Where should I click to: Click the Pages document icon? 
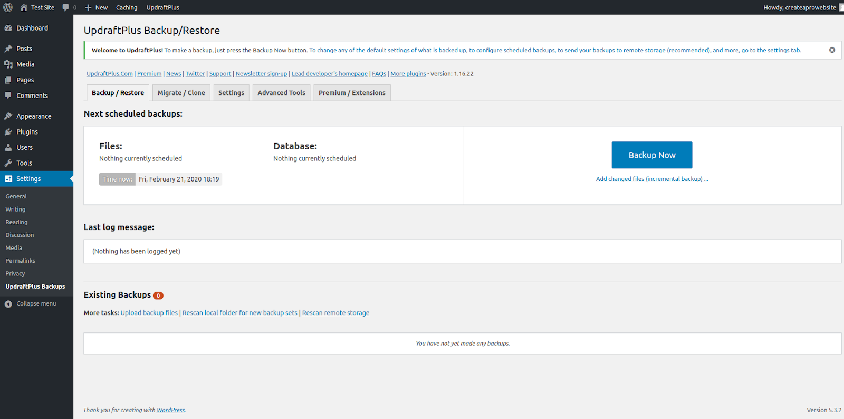(8, 80)
